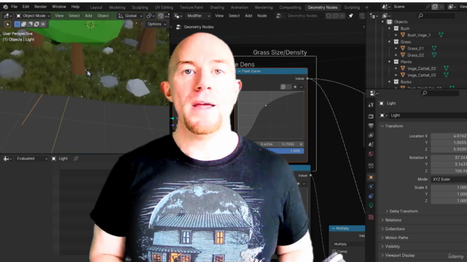The image size is (467, 262).
Task: Click modifier icon beside Grass_02
Action: 434,55
